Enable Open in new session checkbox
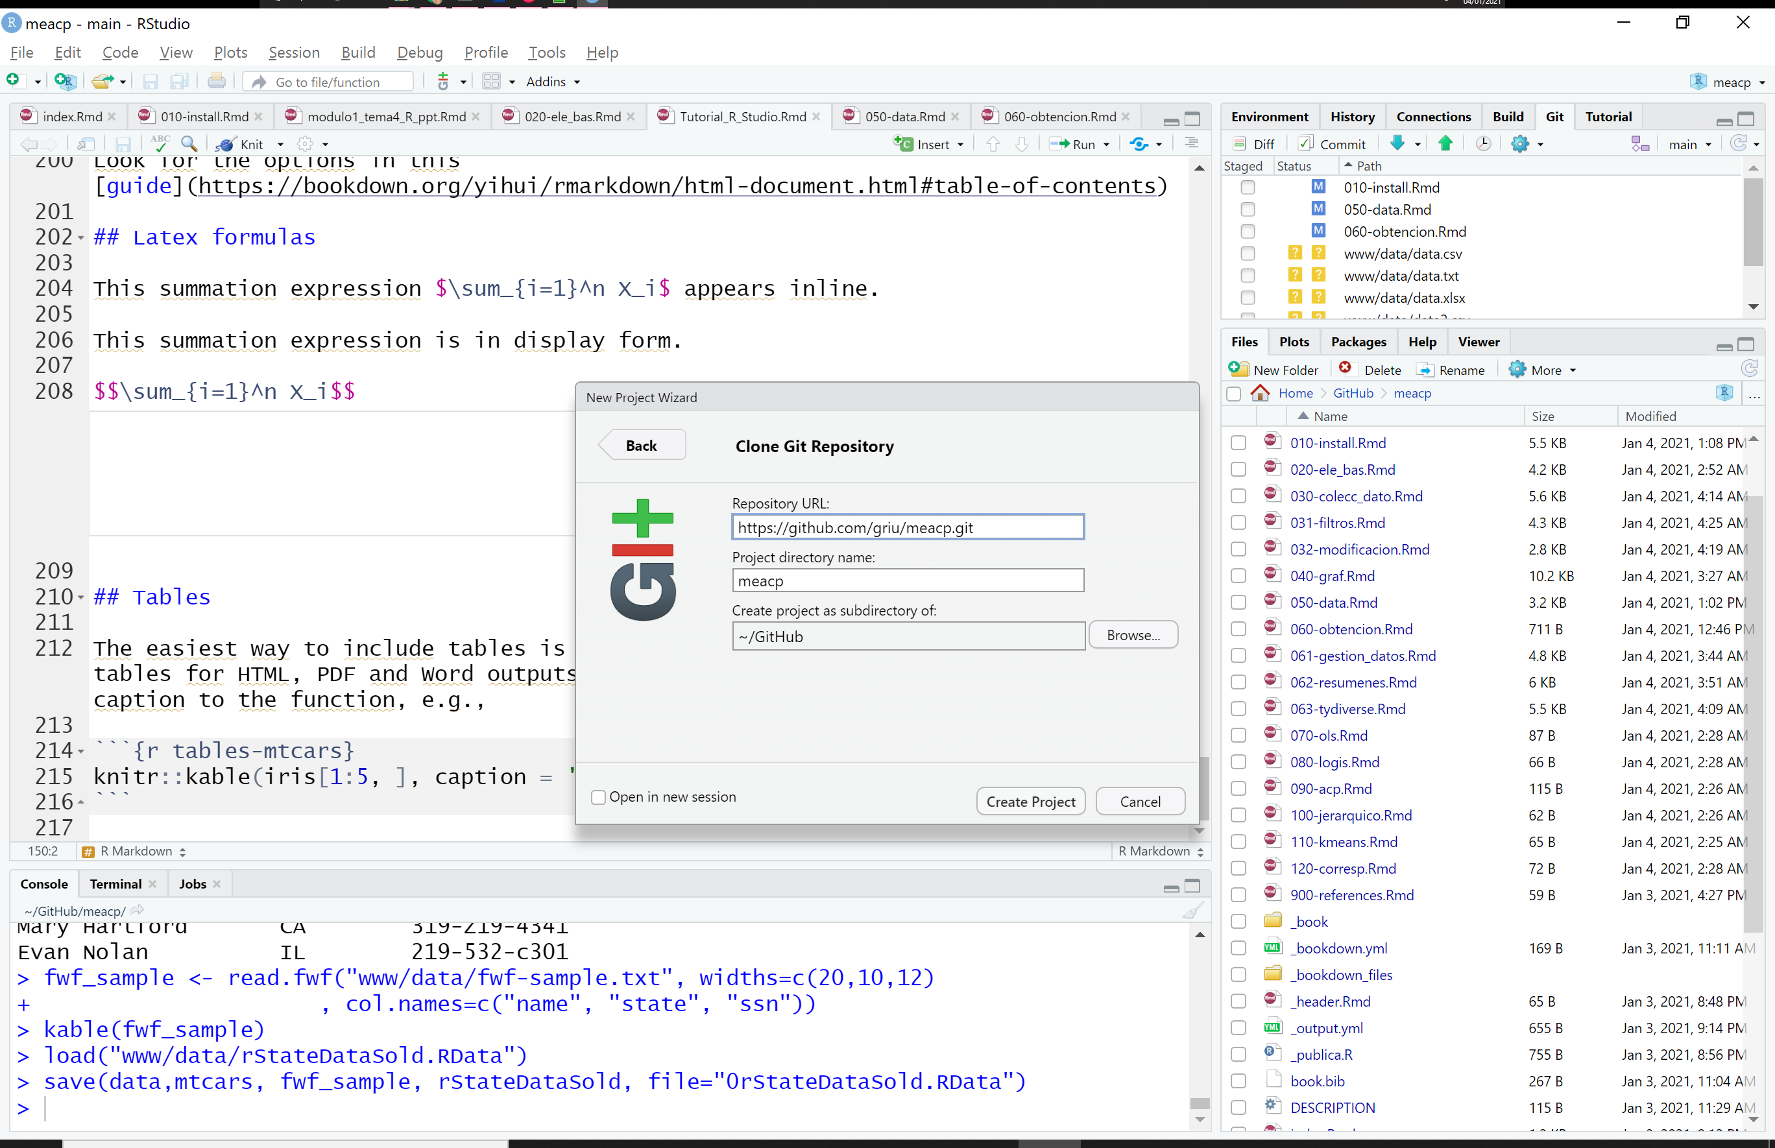1775x1148 pixels. [x=598, y=798]
